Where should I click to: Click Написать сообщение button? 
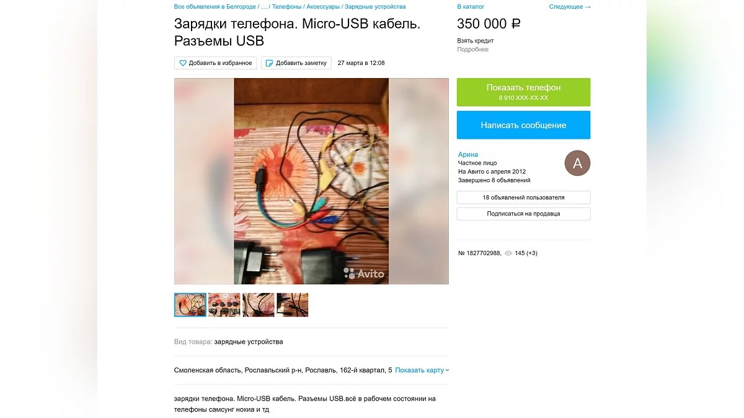point(524,125)
